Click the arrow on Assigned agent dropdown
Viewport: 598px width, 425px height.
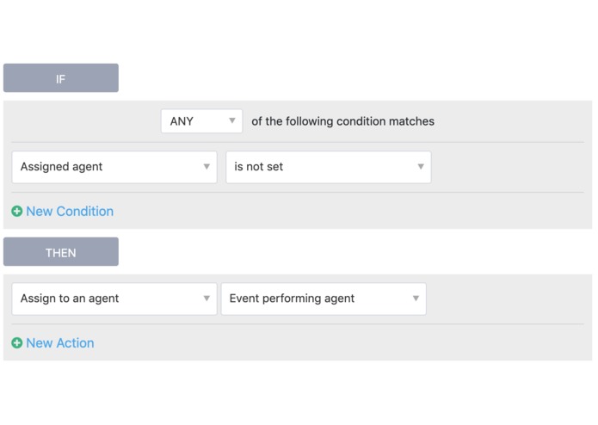[x=207, y=167]
